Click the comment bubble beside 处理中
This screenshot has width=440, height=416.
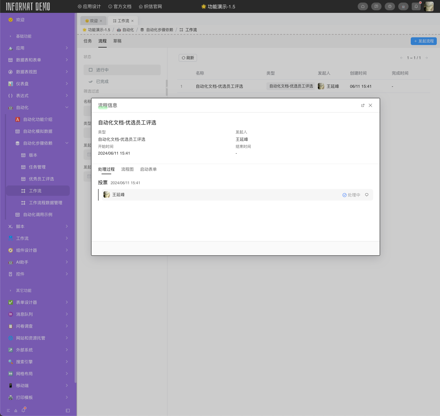(366, 195)
